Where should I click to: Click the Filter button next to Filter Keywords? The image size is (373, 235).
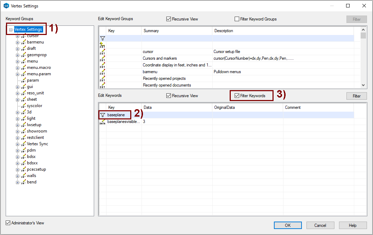pos(356,96)
